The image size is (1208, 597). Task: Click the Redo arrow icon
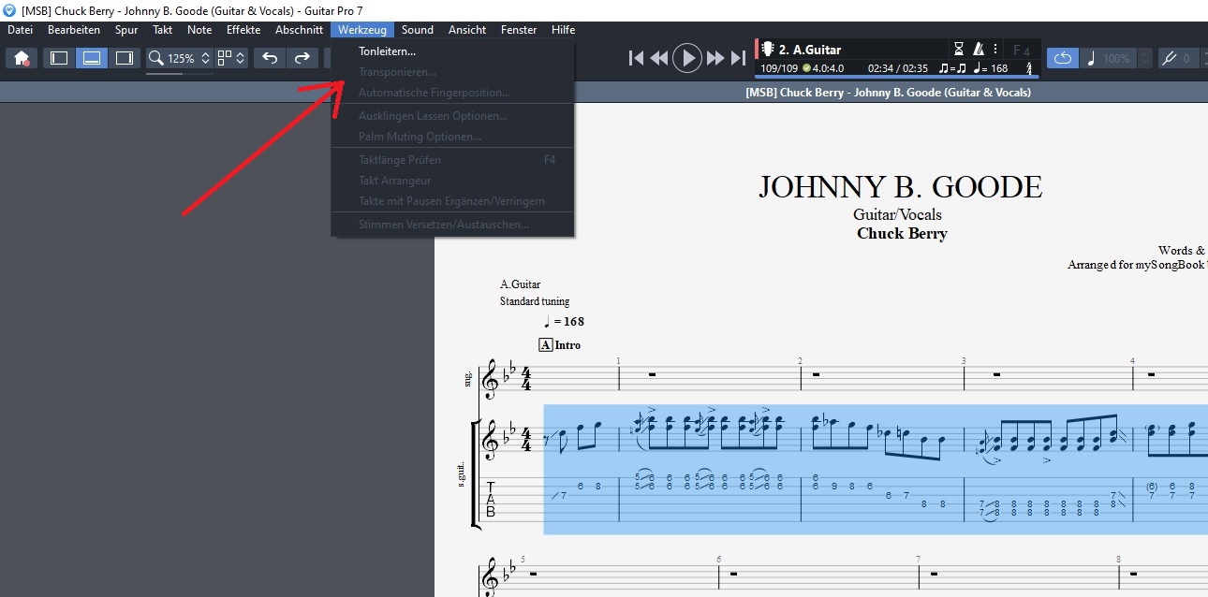point(302,58)
